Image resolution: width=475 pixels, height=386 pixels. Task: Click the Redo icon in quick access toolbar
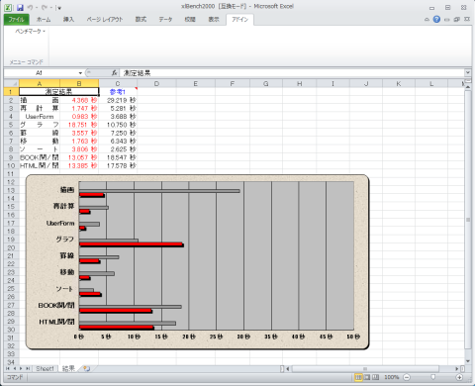tap(45, 7)
